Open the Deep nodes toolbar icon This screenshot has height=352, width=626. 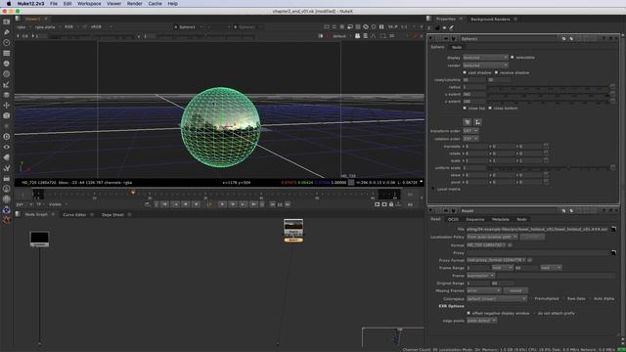(x=7, y=137)
